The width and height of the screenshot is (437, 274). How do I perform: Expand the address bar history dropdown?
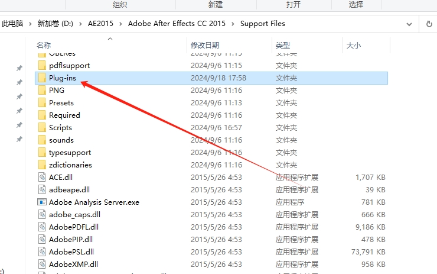(x=410, y=24)
